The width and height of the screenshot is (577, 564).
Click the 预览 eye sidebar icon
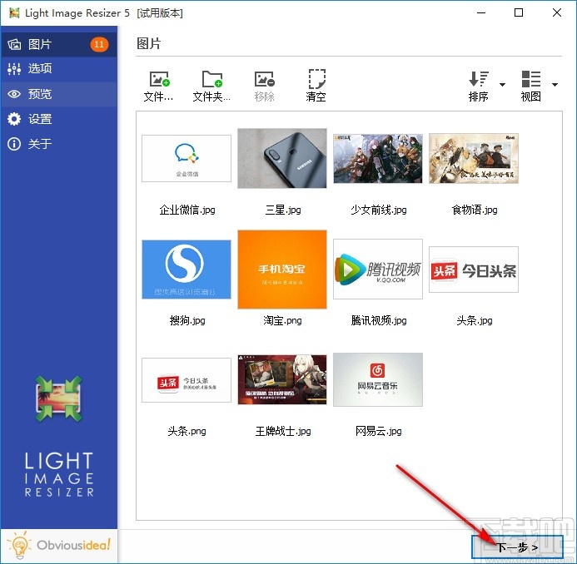pos(14,94)
